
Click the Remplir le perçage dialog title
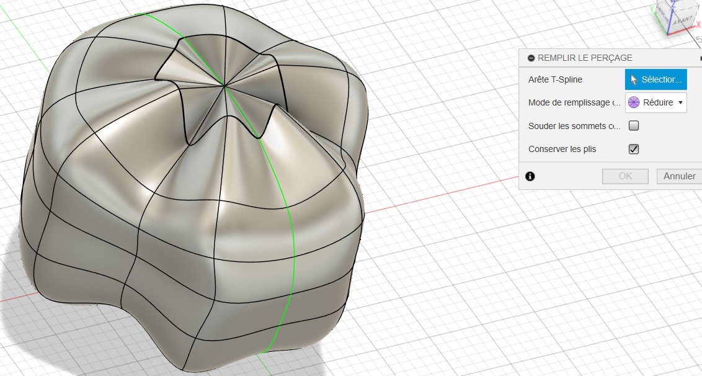[x=585, y=58]
